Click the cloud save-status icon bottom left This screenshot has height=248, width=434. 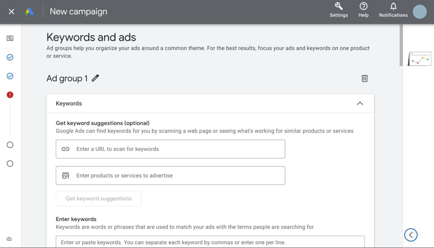[9, 239]
